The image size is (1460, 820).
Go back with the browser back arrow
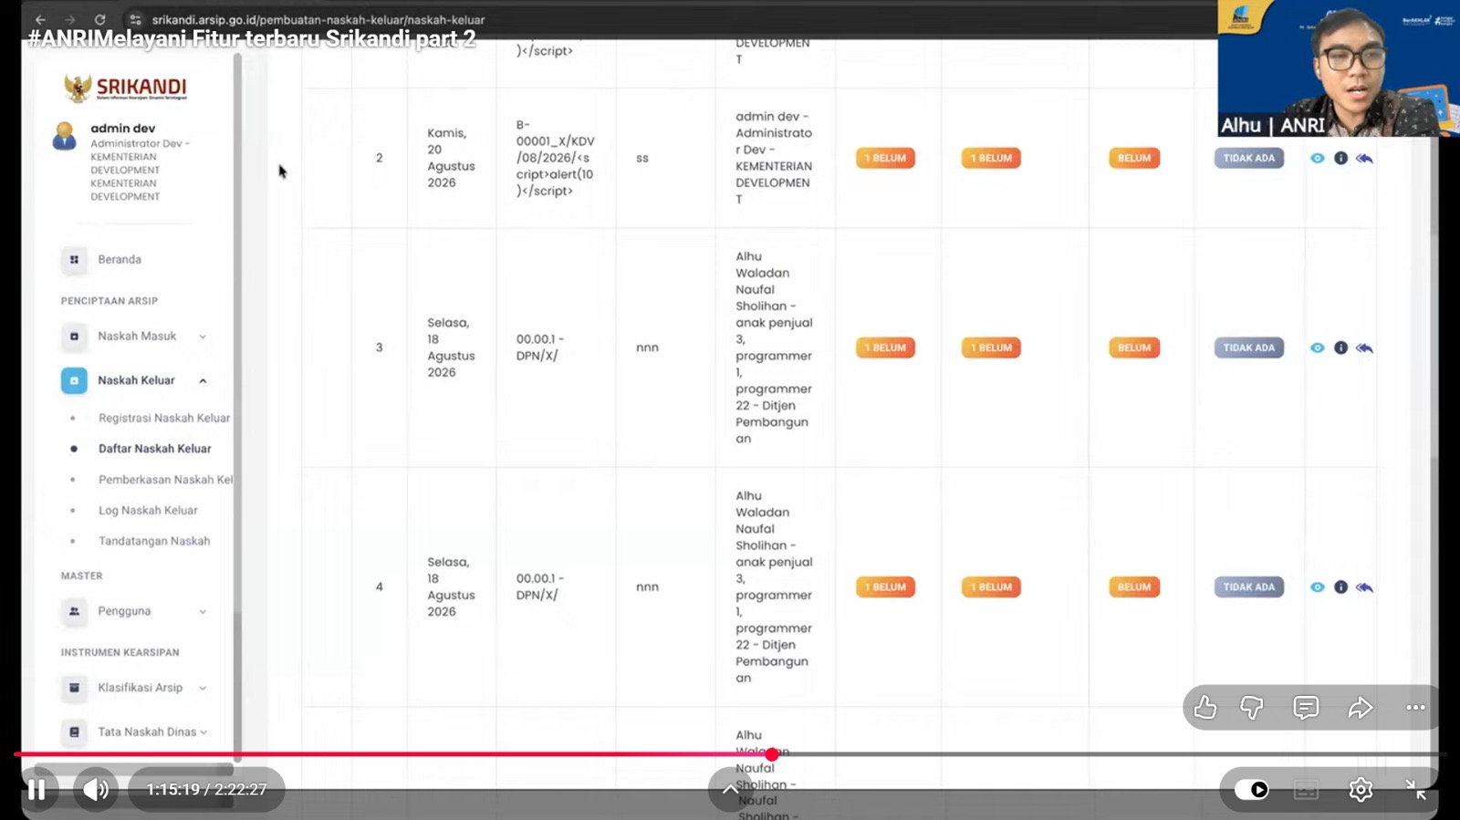coord(40,19)
